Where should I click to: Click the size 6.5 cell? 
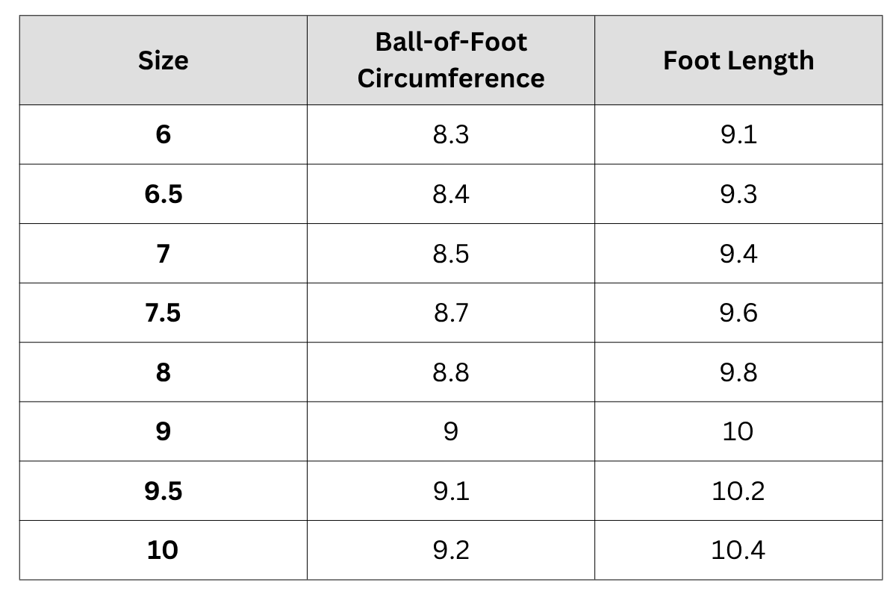(x=163, y=194)
